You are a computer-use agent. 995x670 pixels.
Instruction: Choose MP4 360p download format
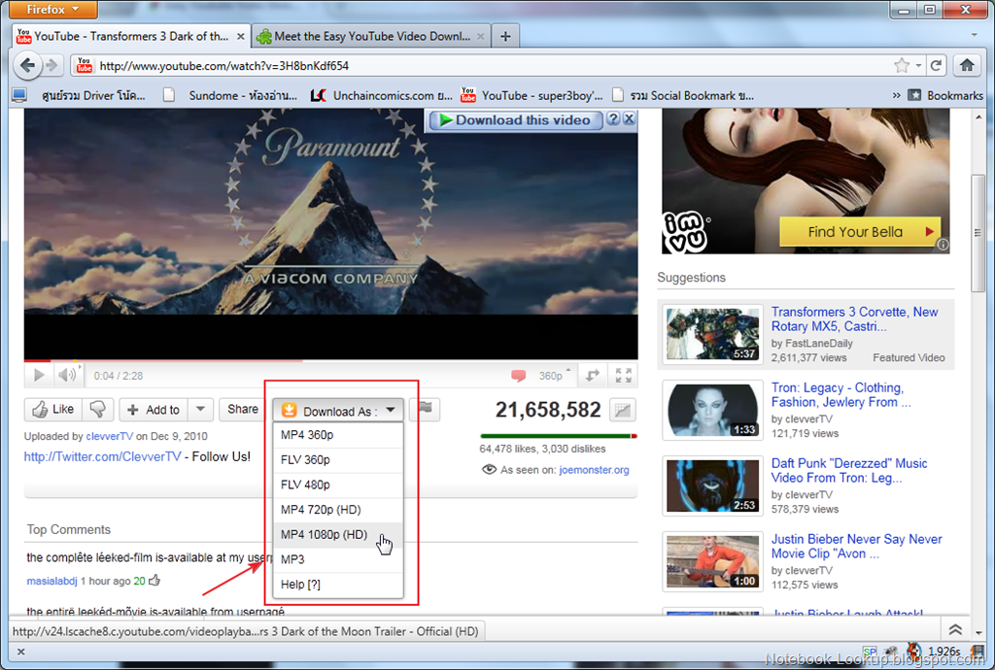[338, 435]
